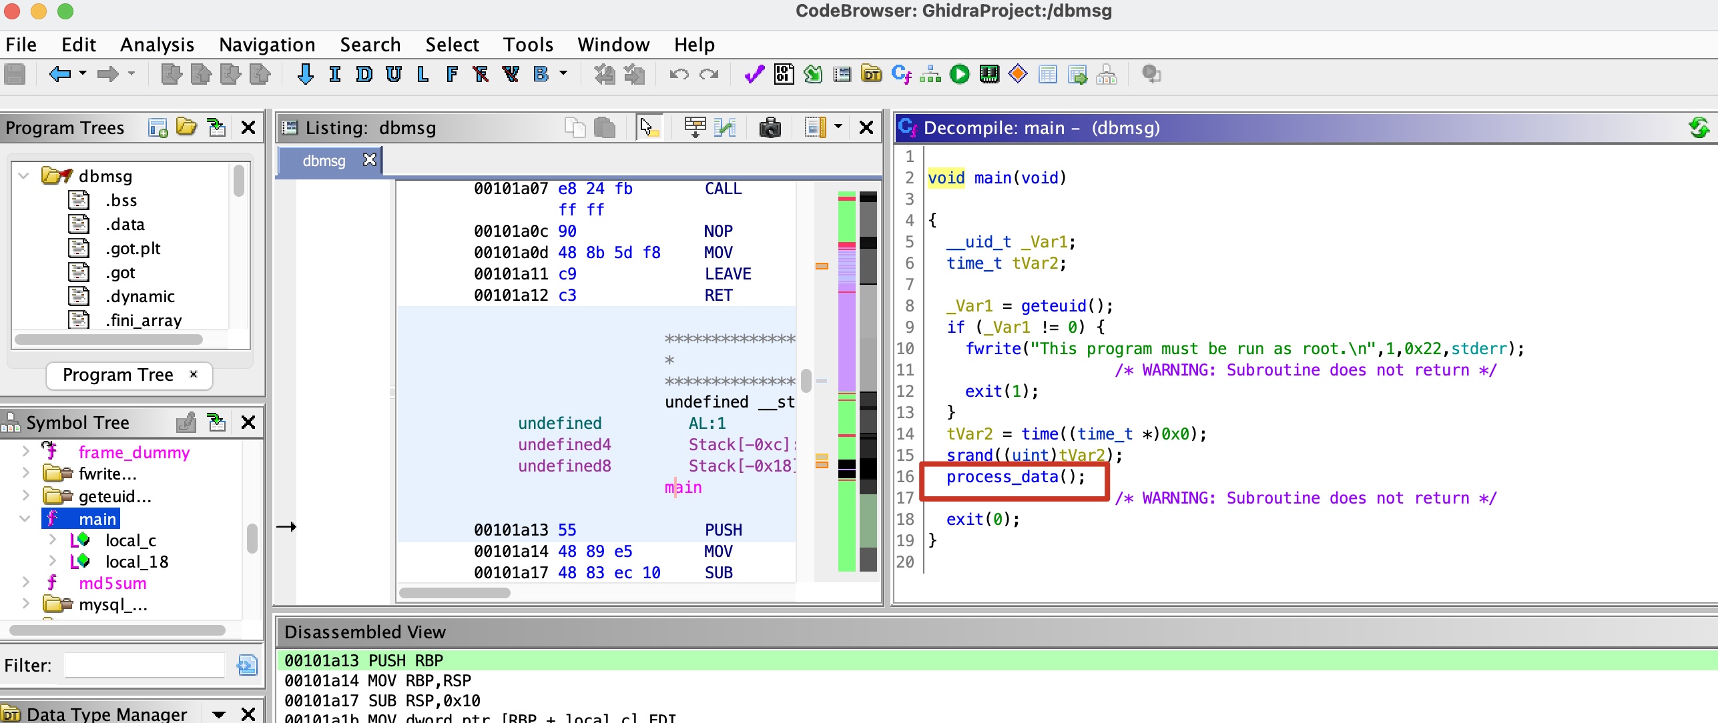Open the memory map chip icon
The height and width of the screenshot is (723, 1718).
coord(989,74)
